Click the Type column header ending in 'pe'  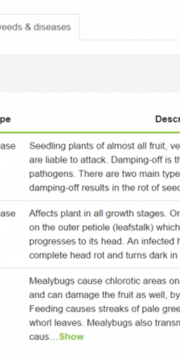[x=5, y=120]
